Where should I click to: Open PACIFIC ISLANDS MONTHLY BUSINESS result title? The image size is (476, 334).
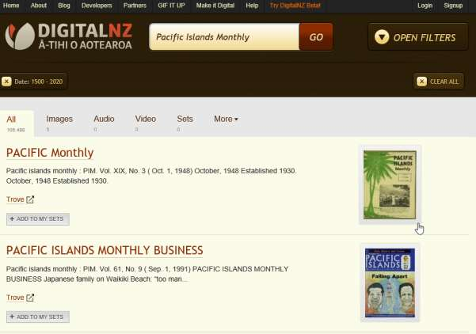click(x=105, y=250)
